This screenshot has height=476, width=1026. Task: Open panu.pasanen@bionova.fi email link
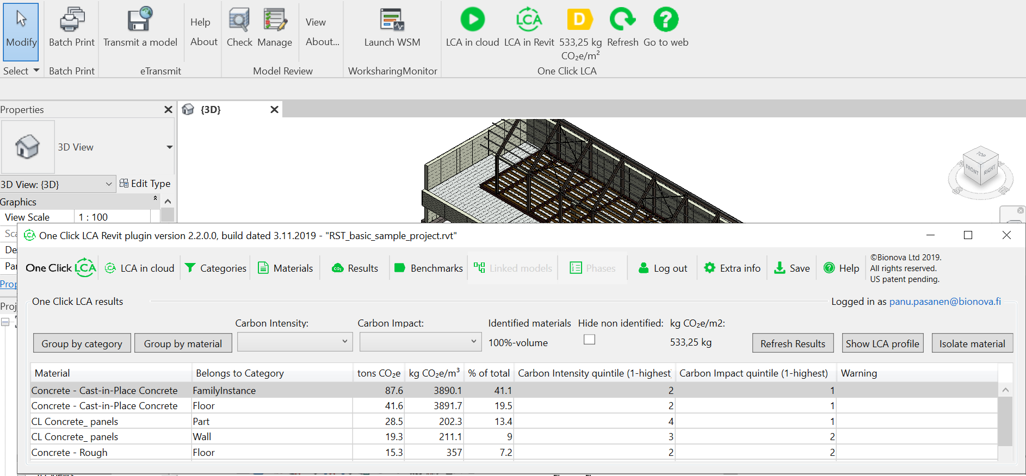point(945,302)
